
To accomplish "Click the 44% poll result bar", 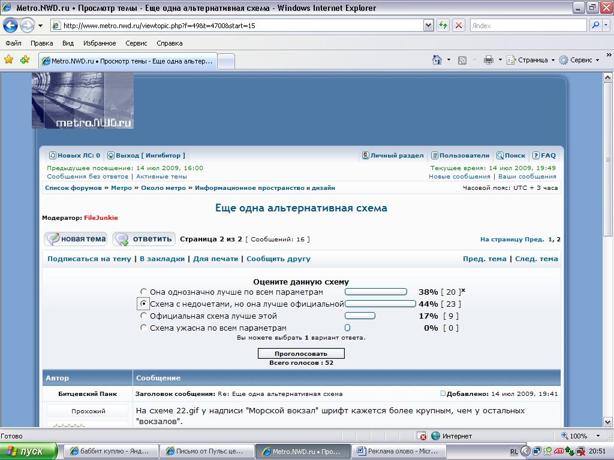I will coord(380,304).
